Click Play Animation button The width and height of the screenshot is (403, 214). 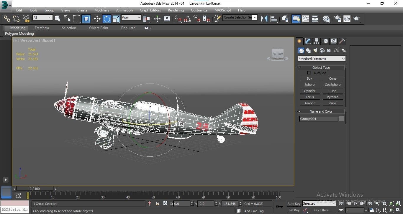coord(356,203)
